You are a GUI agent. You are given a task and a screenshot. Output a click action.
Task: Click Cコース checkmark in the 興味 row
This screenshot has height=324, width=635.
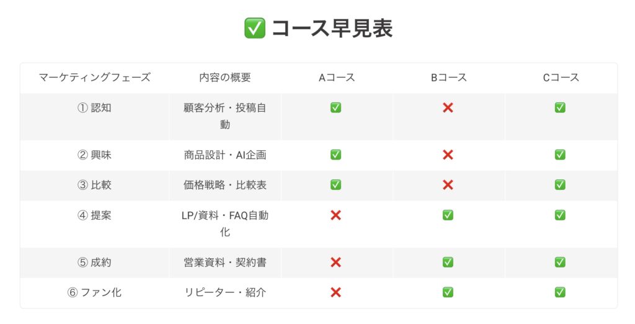click(560, 155)
